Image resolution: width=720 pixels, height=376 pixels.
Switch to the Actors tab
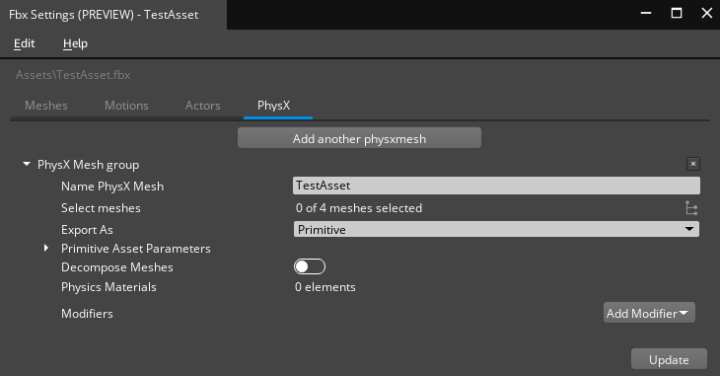tap(202, 106)
